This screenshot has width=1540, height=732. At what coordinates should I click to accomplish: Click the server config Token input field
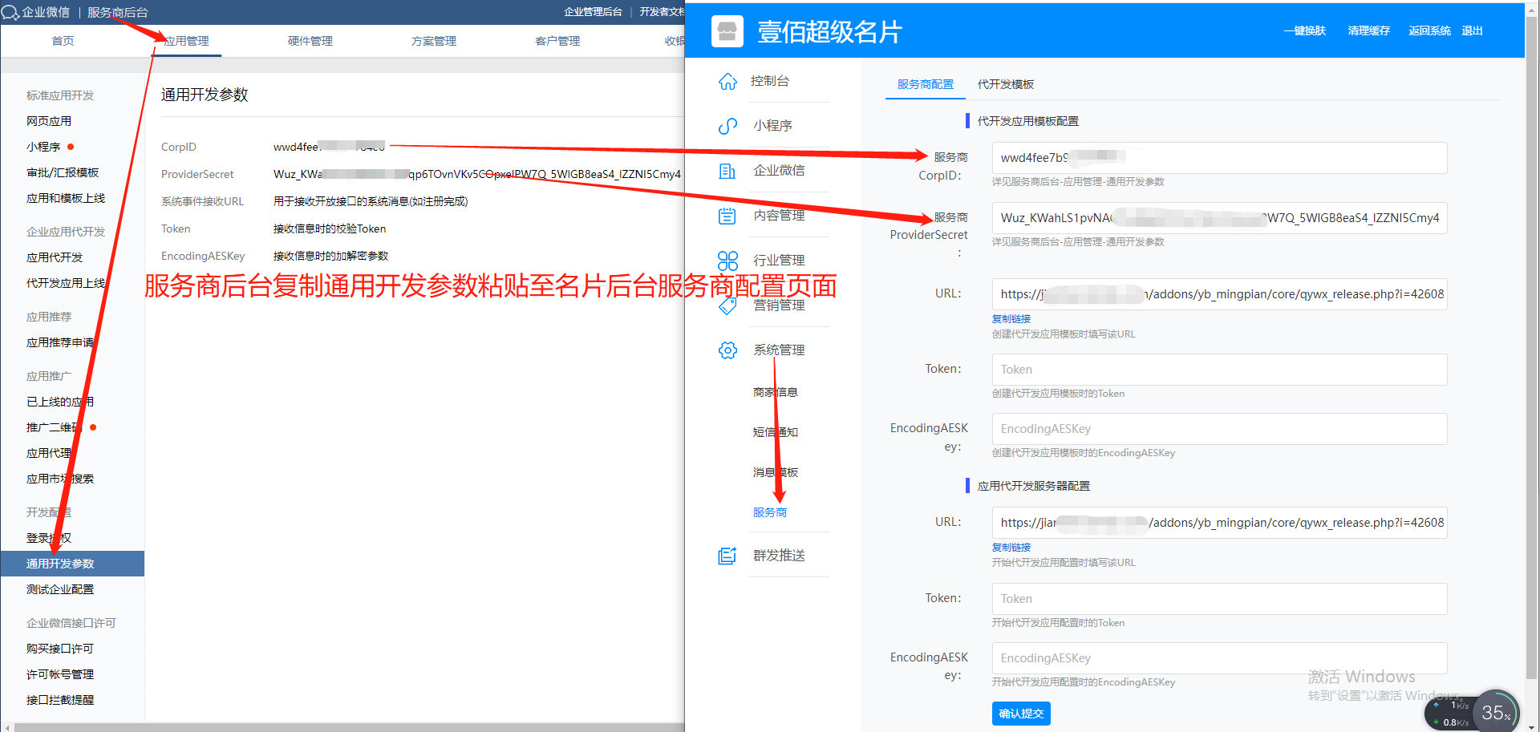click(x=1219, y=599)
